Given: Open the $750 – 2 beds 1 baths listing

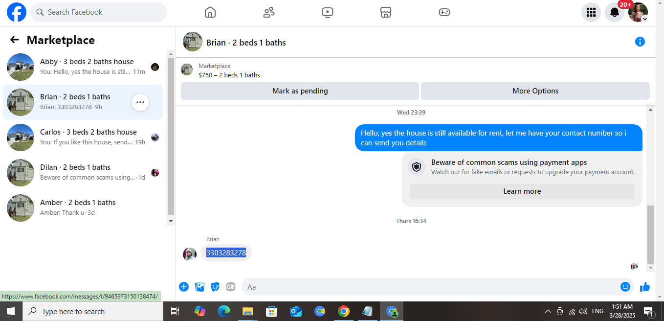Looking at the screenshot, I should 229,75.
